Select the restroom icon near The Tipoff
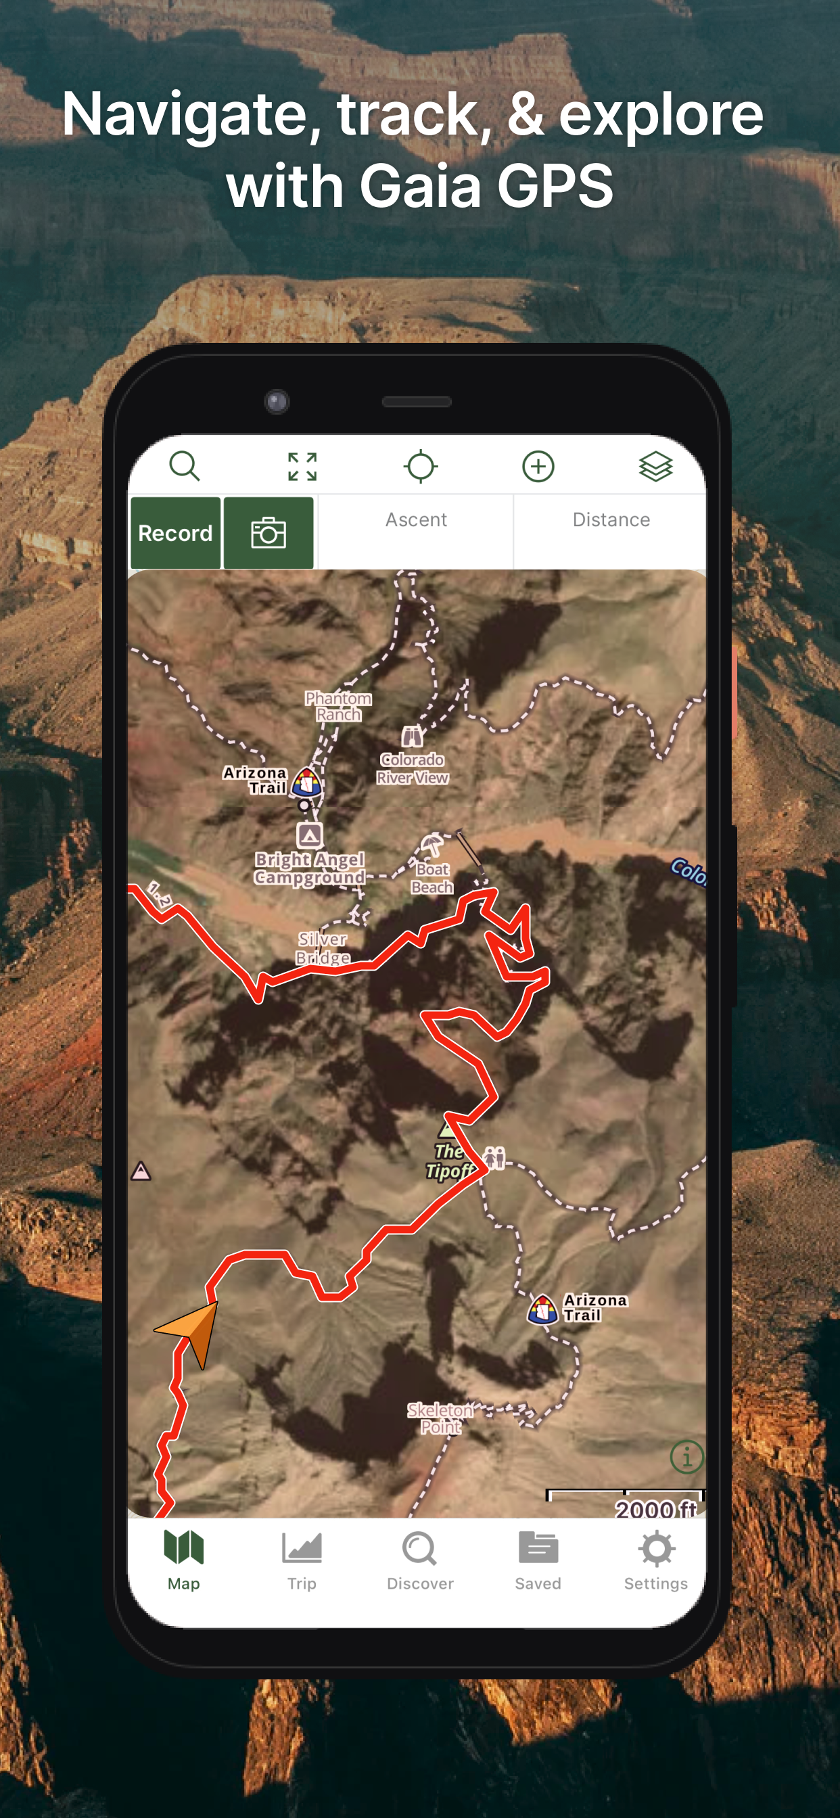 (x=494, y=1157)
